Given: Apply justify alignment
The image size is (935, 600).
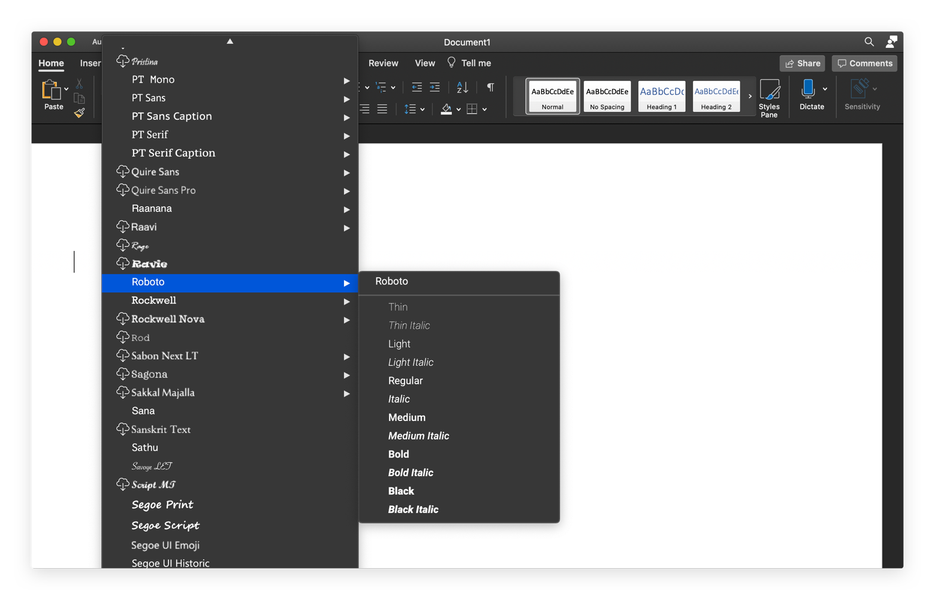Looking at the screenshot, I should [382, 109].
